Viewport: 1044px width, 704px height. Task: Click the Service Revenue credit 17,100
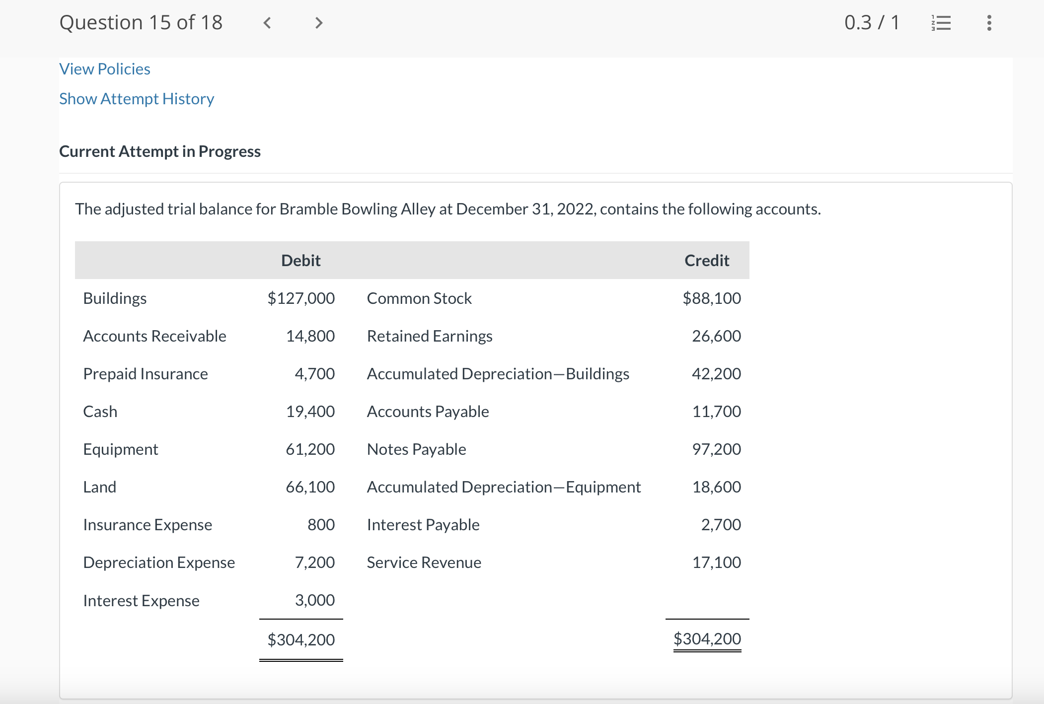[716, 563]
